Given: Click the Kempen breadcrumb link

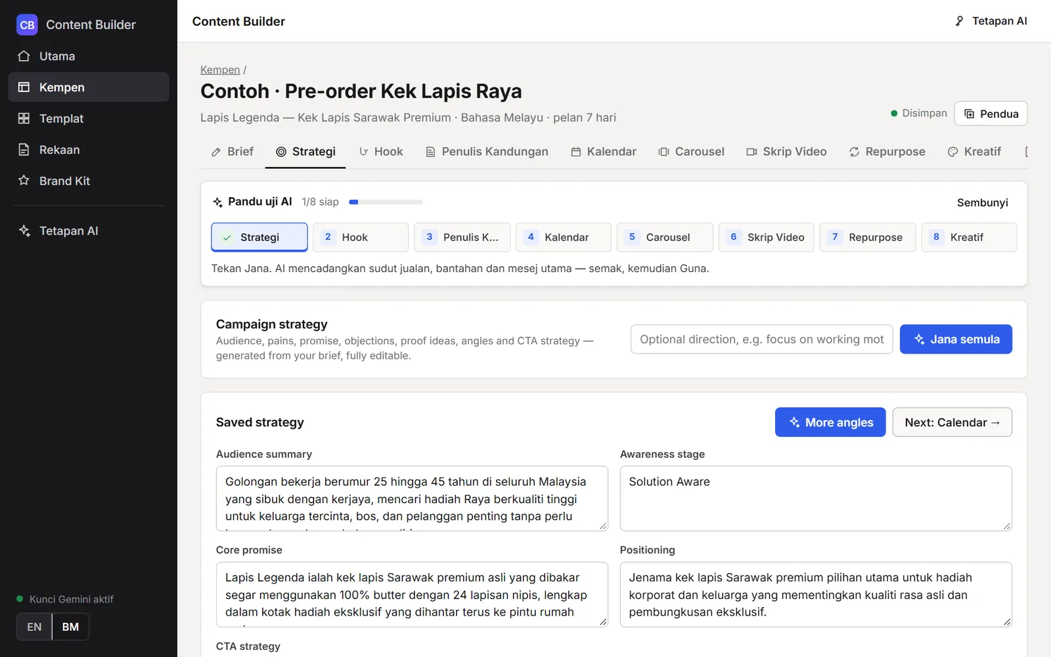Looking at the screenshot, I should tap(220, 70).
